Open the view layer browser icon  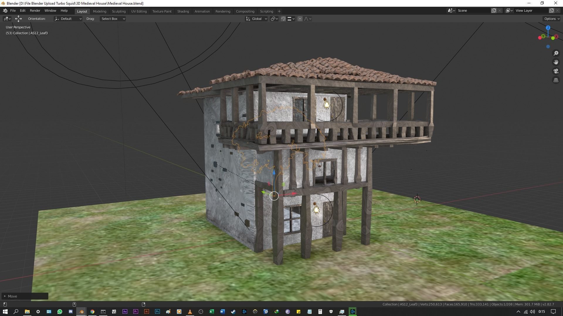[509, 11]
